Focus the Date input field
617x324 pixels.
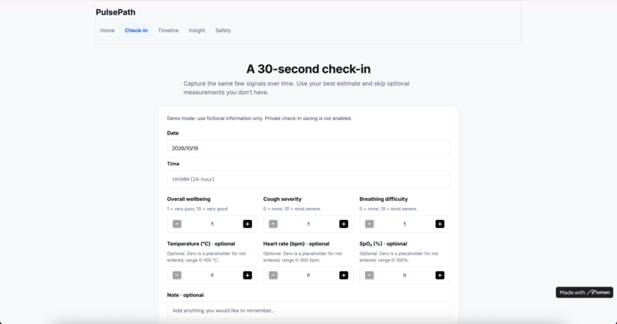coord(308,148)
